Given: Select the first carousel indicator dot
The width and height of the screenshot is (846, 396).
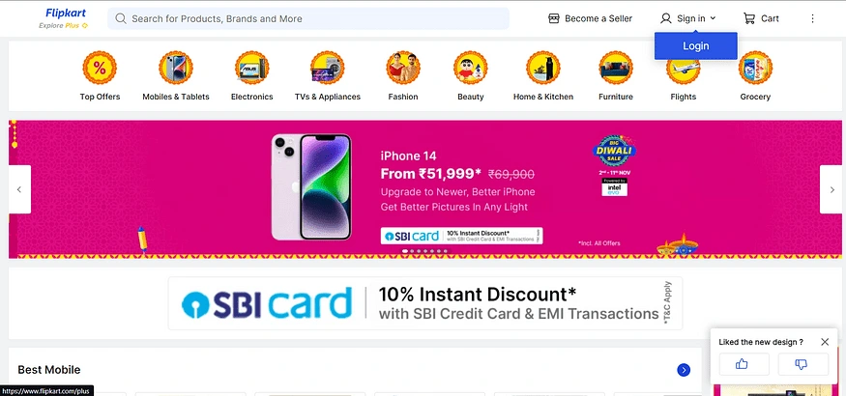Looking at the screenshot, I should click(405, 251).
